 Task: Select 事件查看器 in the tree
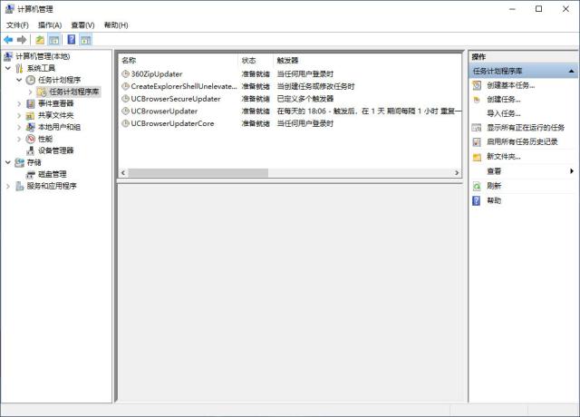[55, 103]
